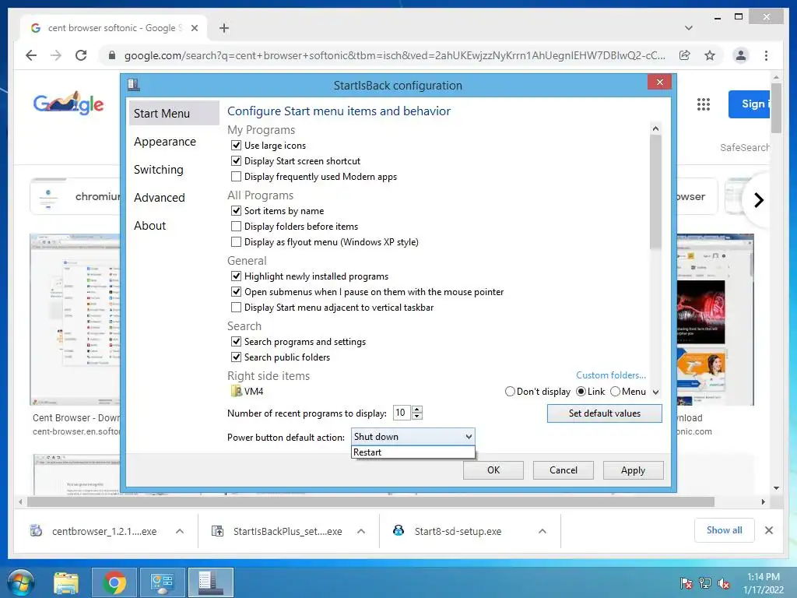Click the VM4 folder icon
Screen dimensions: 797x598
click(x=237, y=391)
